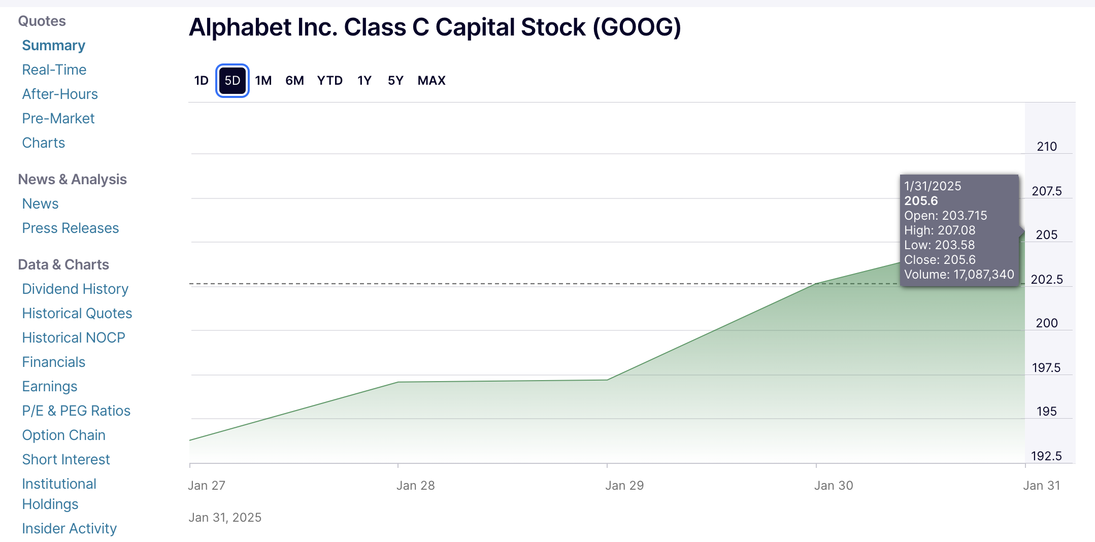Open Historical Quotes data
The width and height of the screenshot is (1095, 542).
pos(77,313)
